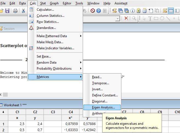Click the grey Sigma icon in the toolbar
The image size is (180, 133).
[x=105, y=11]
